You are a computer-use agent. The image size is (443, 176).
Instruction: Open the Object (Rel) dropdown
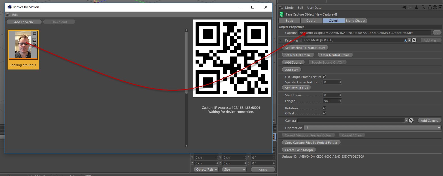click(206, 170)
